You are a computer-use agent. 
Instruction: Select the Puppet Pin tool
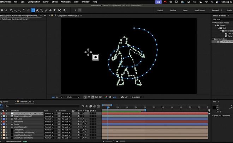65,10
